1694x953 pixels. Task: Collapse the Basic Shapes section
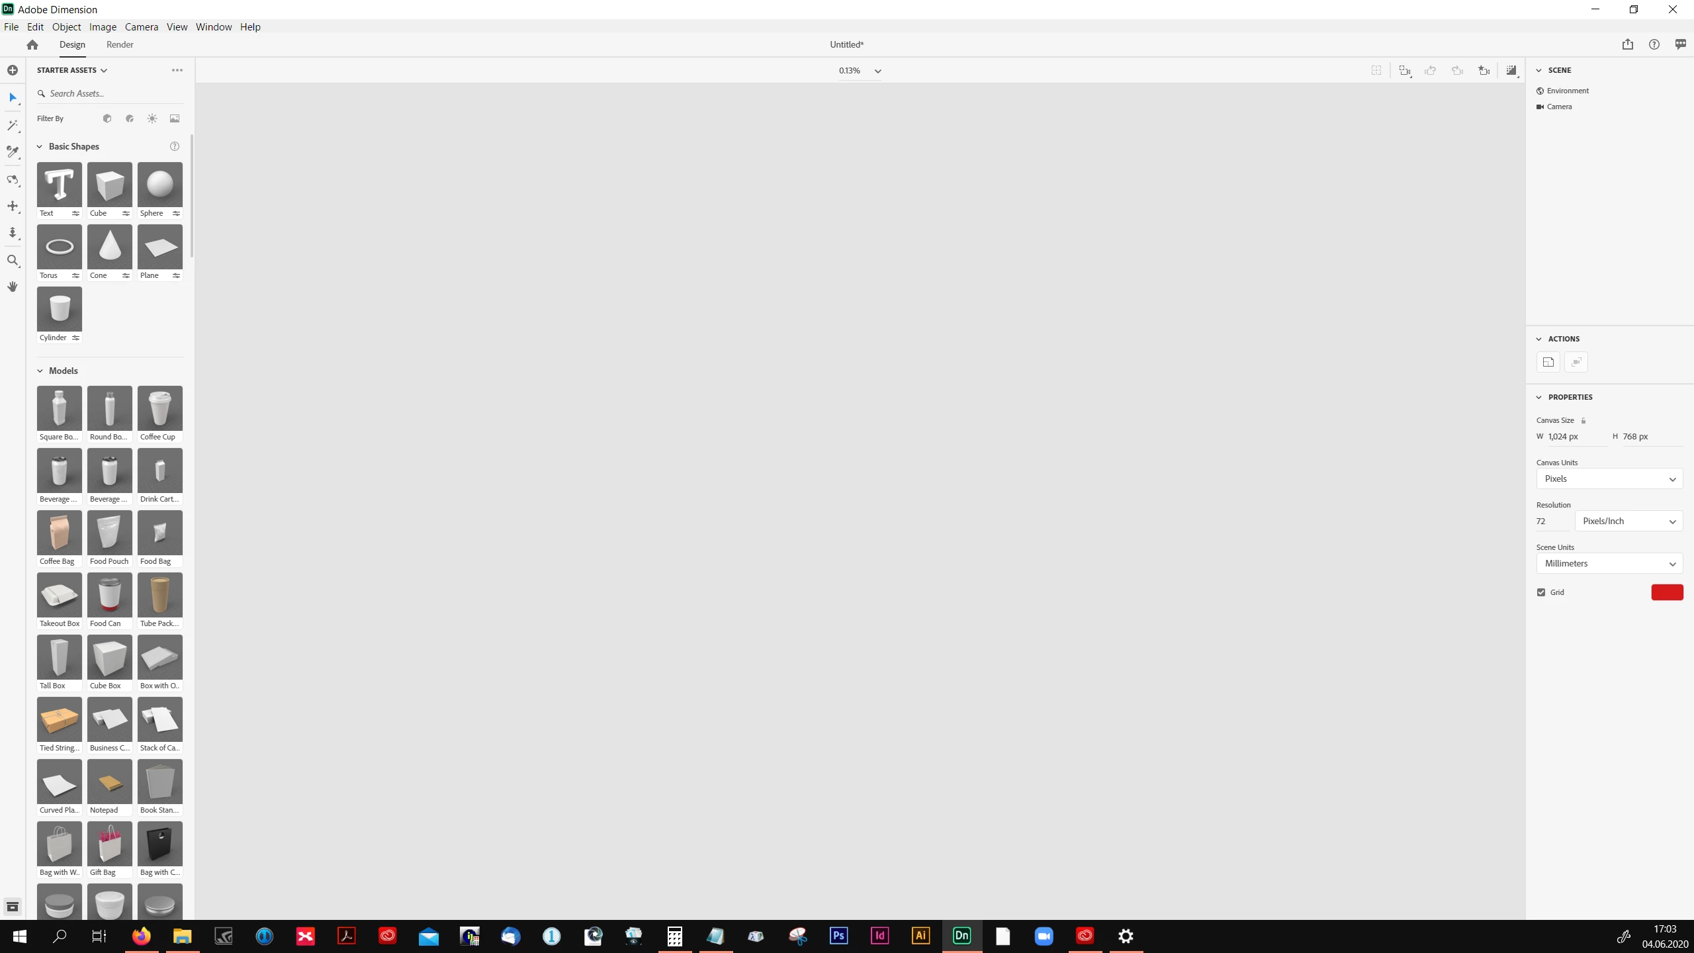(40, 146)
